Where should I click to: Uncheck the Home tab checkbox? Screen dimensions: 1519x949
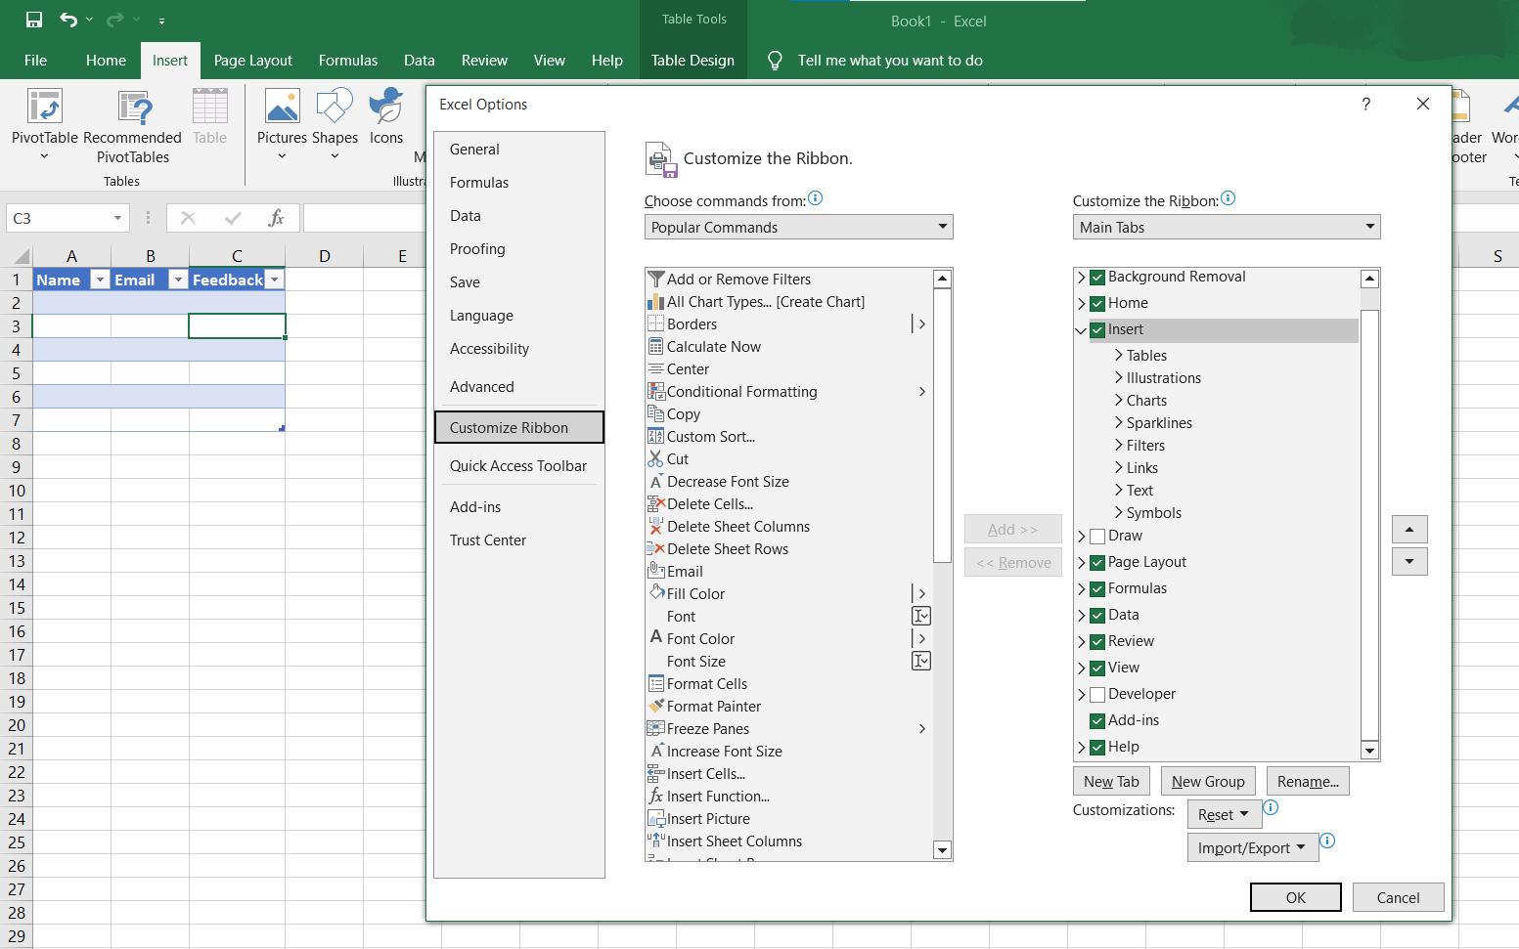point(1097,304)
